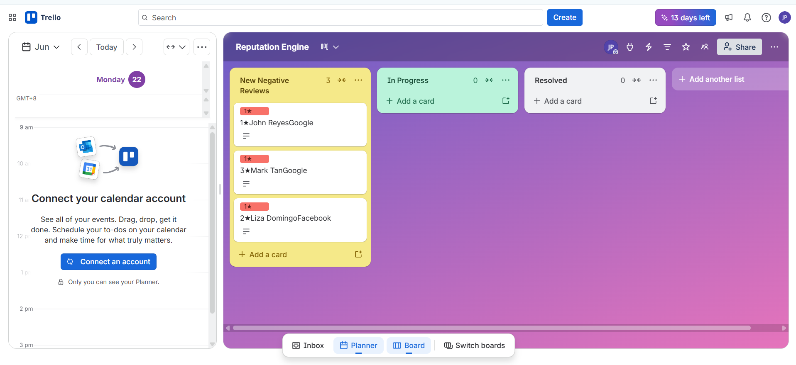The height and width of the screenshot is (365, 796).
Task: Open In Progress list actions menu
Action: click(506, 80)
